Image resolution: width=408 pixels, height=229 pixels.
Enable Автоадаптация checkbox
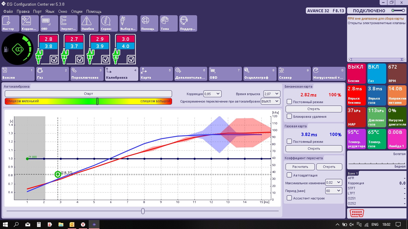coord(289,175)
